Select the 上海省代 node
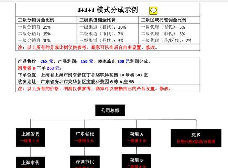Image resolution: width=228 pixels, height=168 pixels. 30,137
